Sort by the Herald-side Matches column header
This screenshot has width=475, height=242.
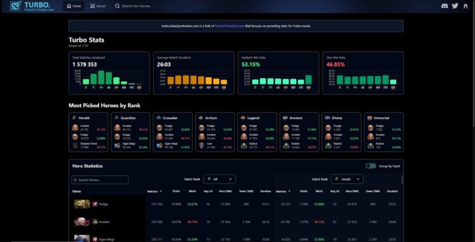click(281, 191)
